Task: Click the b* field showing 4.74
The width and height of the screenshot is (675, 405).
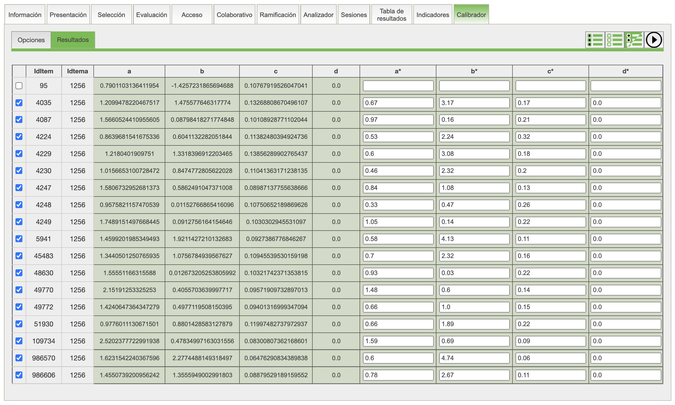Action: [474, 358]
